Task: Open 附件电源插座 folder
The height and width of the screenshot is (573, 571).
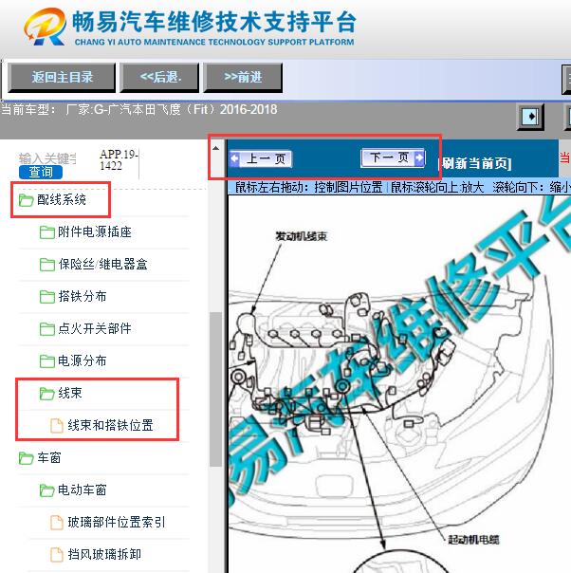Action: point(94,232)
